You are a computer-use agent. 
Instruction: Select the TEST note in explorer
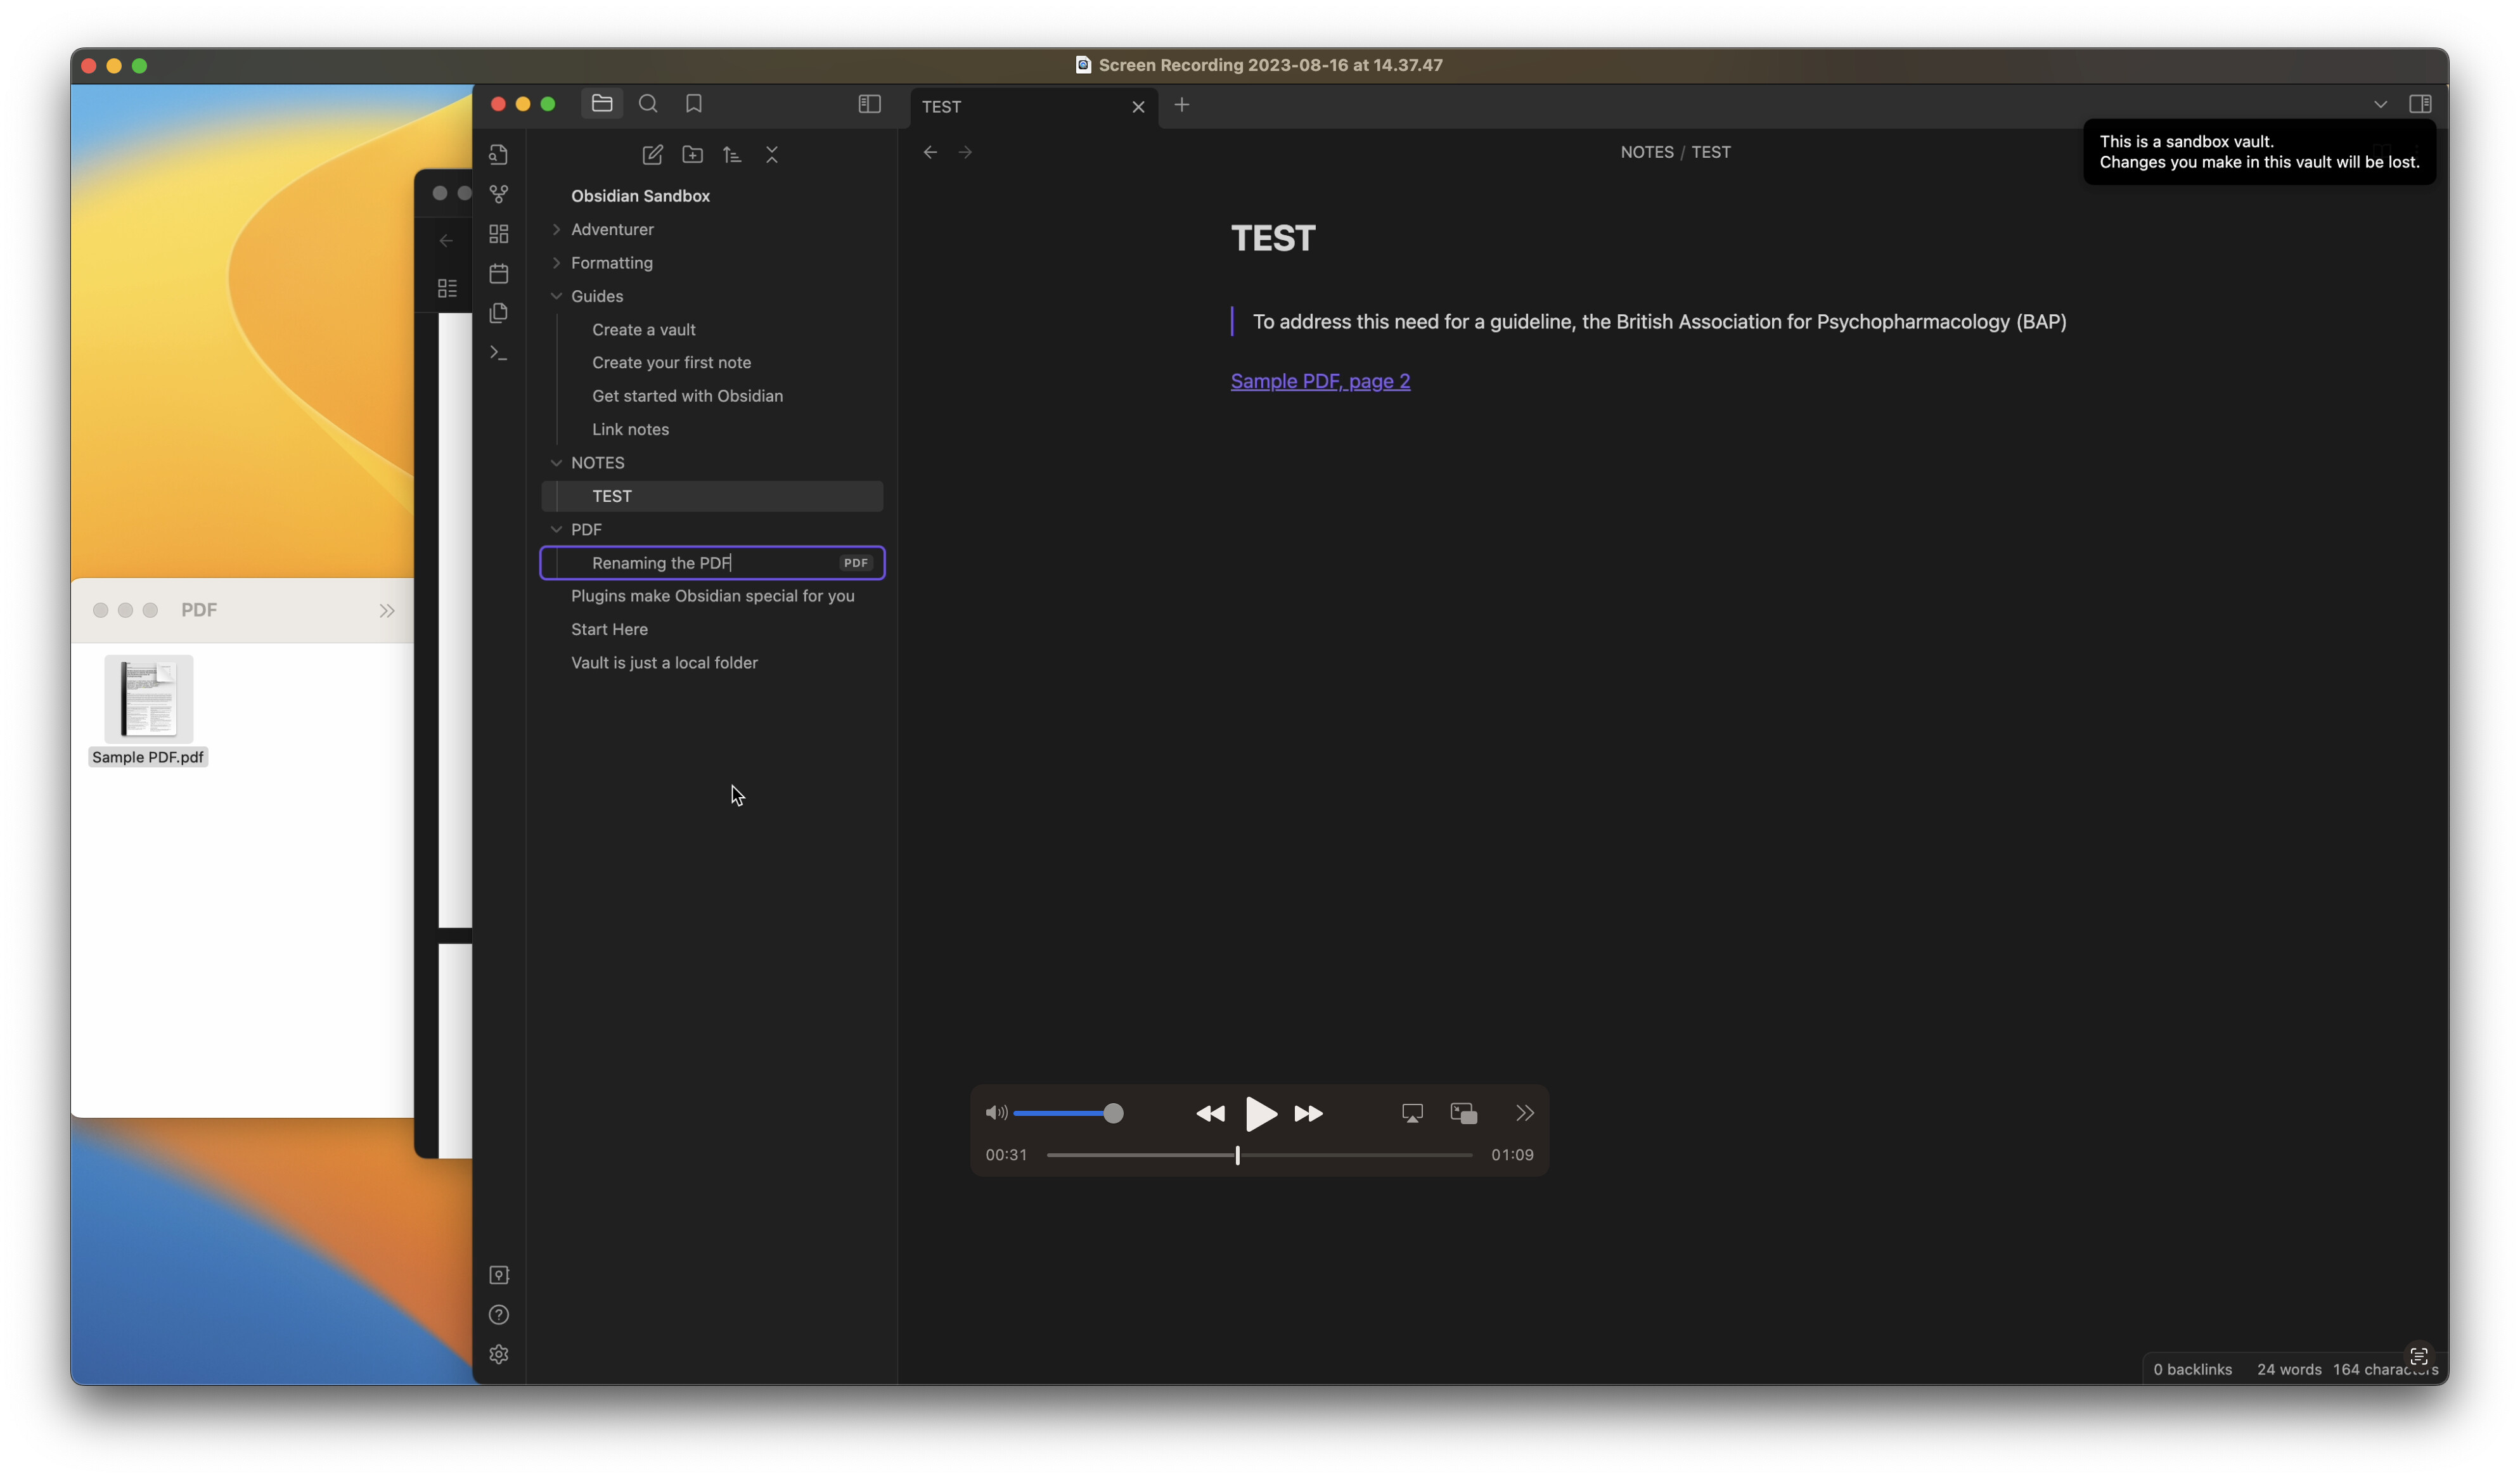[x=712, y=496]
